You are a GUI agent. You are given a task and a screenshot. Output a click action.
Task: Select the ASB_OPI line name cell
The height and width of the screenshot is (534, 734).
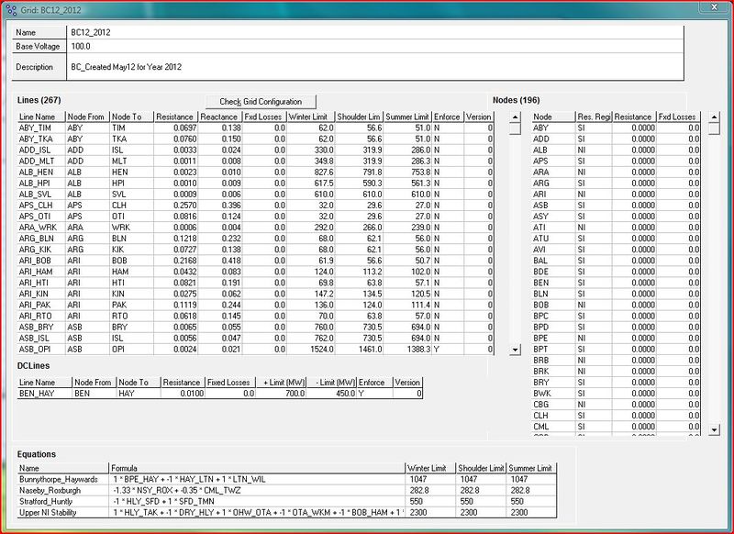(x=41, y=350)
